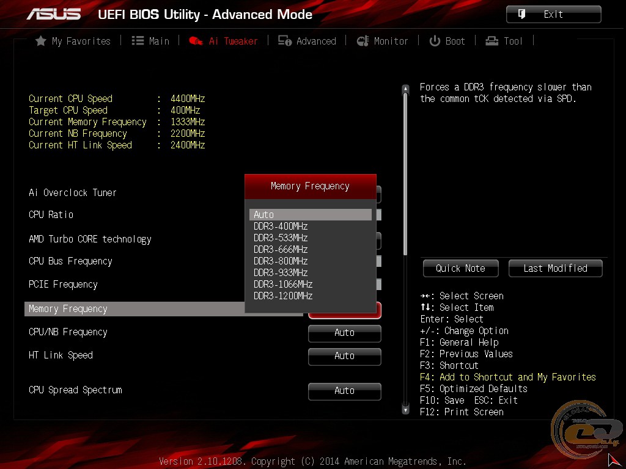626x469 pixels.
Task: Open HT Link Speed Auto dropdown
Action: point(345,356)
